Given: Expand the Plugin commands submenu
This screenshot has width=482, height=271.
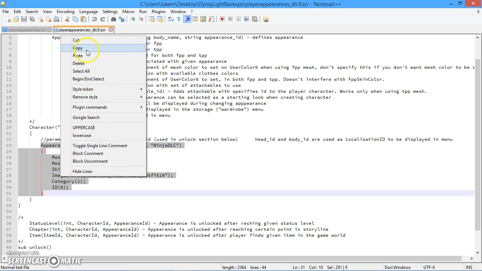Looking at the screenshot, I should (x=103, y=107).
